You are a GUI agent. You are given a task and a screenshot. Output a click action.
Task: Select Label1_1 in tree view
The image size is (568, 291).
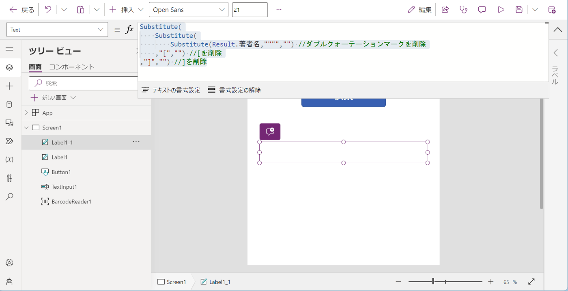point(62,142)
